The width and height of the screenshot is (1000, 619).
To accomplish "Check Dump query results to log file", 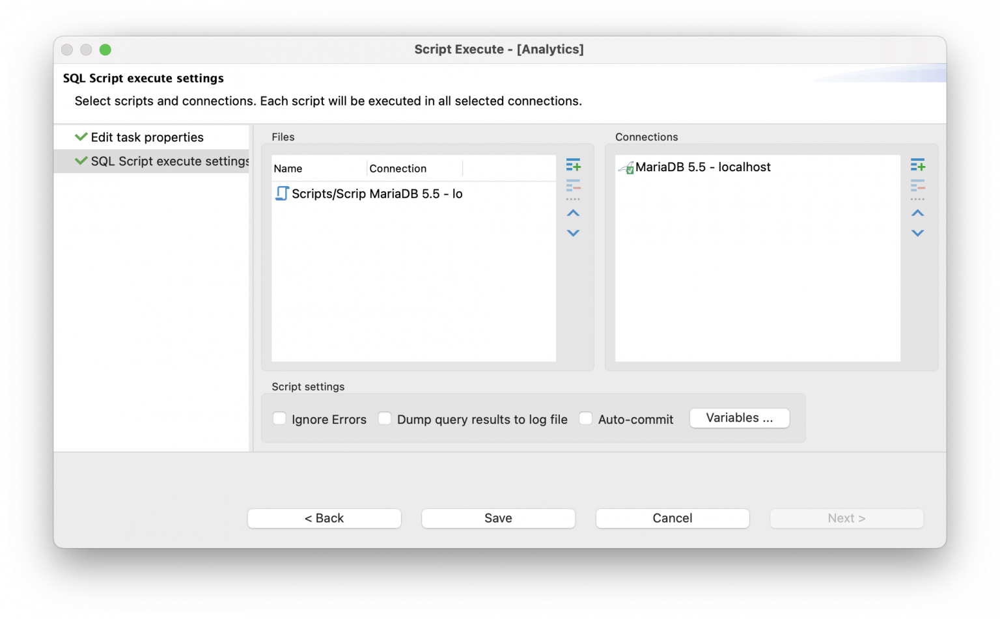I will point(385,419).
